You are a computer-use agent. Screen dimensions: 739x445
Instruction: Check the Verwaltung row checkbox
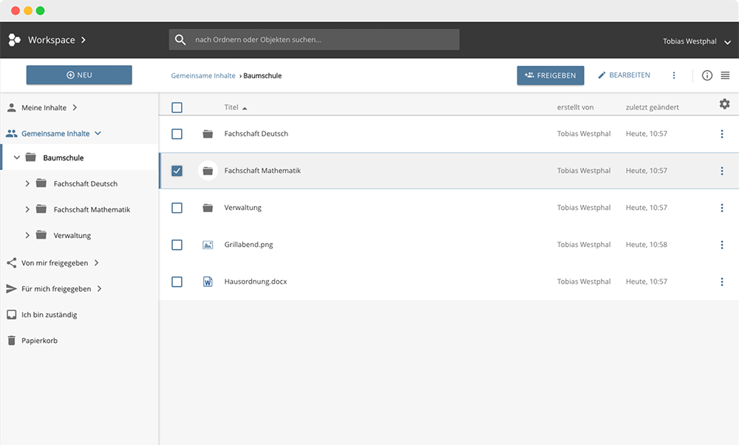pyautogui.click(x=177, y=208)
